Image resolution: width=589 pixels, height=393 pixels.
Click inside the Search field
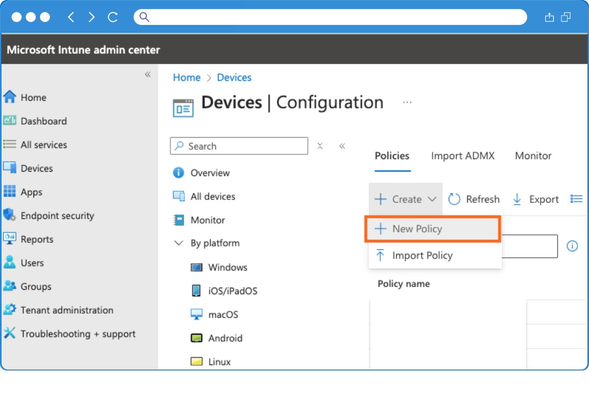(x=239, y=146)
